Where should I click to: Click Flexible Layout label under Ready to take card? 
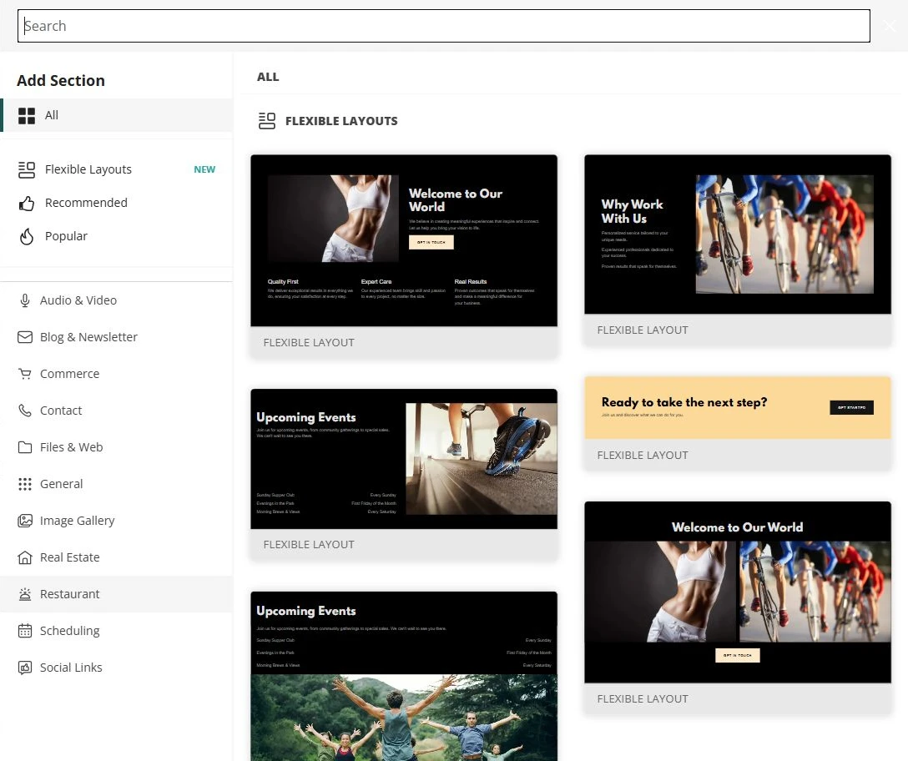(x=643, y=456)
